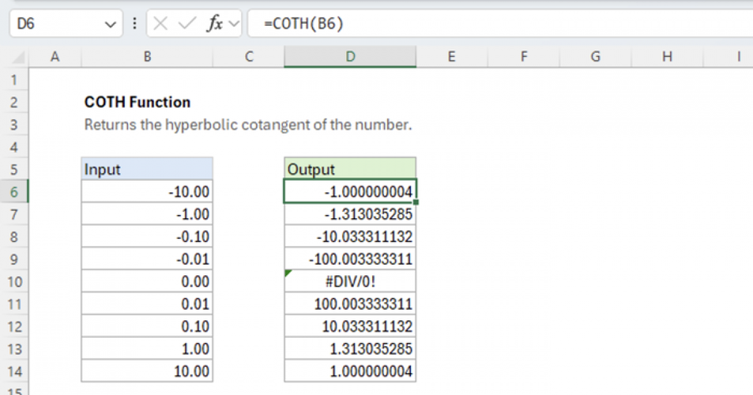Click the cell showing 1.000000004
The height and width of the screenshot is (395, 753).
350,371
